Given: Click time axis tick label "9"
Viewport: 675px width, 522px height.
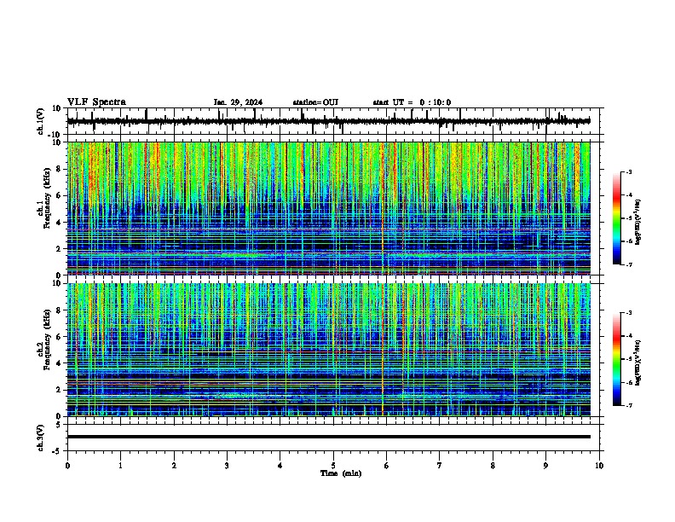Looking at the screenshot, I should point(545,466).
